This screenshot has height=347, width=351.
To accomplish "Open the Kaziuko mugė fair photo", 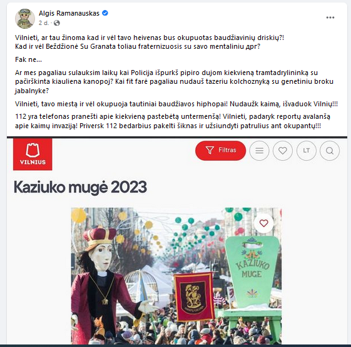I will tap(176, 276).
